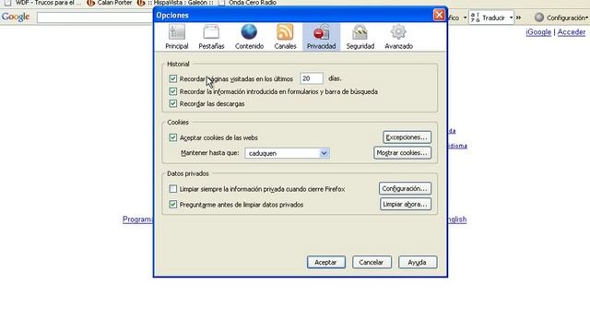590x332 pixels.
Task: Open the toolbar Configuración menu
Action: point(561,18)
